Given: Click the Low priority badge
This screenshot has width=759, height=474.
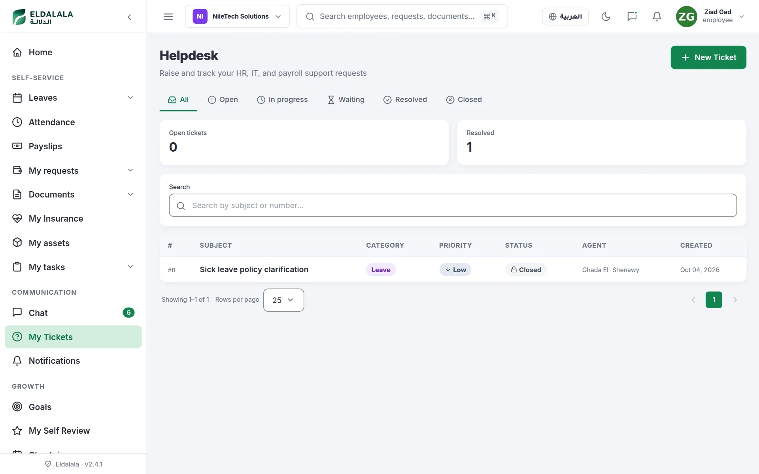Looking at the screenshot, I should [x=455, y=270].
